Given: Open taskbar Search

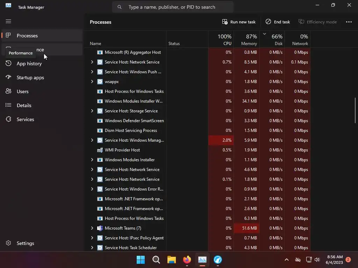Looking at the screenshot, I should click(x=156, y=260).
